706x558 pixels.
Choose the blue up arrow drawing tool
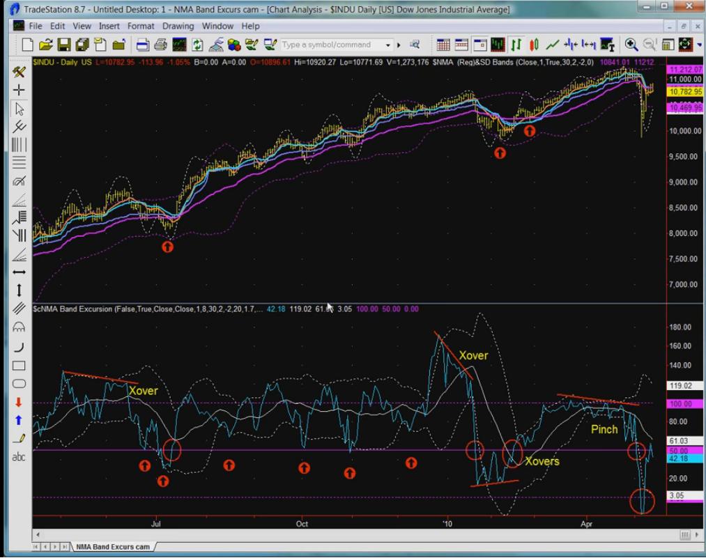[19, 420]
